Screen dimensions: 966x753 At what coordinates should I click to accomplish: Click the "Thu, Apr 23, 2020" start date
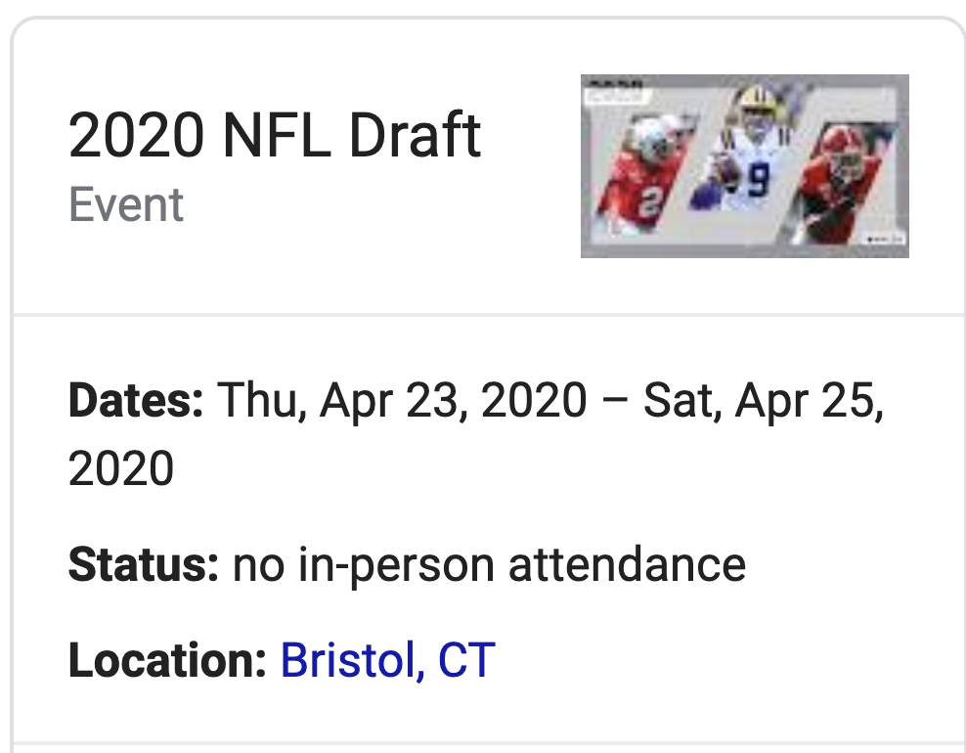pyautogui.click(x=402, y=401)
